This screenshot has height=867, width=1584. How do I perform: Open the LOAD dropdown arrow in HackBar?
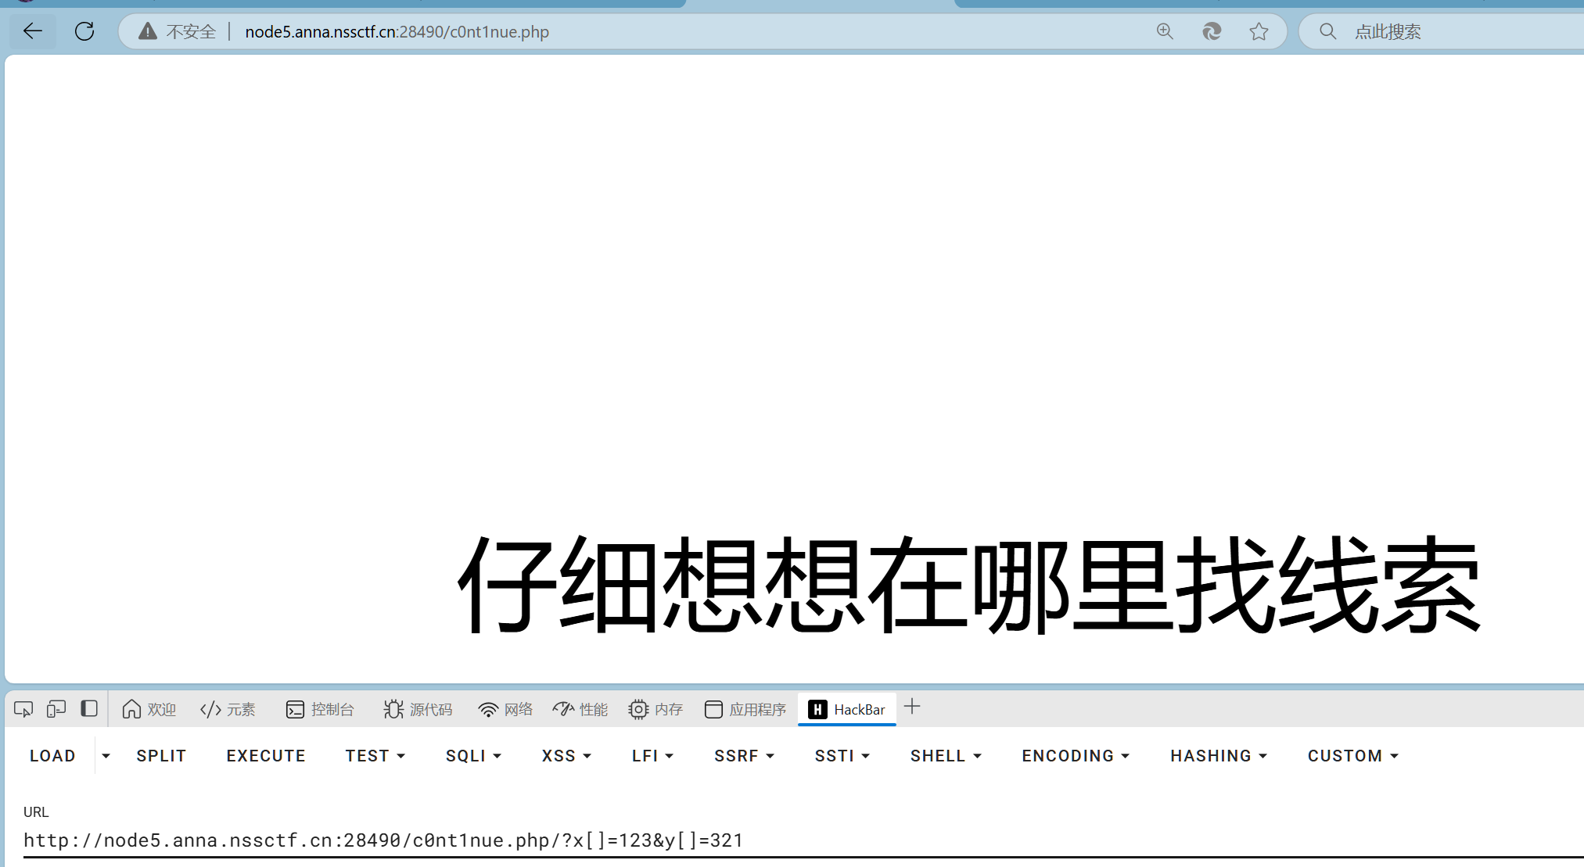point(106,756)
